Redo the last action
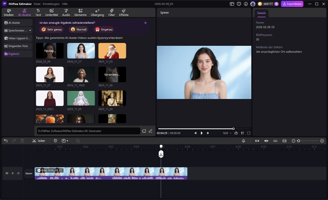Screen dimensions: 328x200 [x=14, y=141]
